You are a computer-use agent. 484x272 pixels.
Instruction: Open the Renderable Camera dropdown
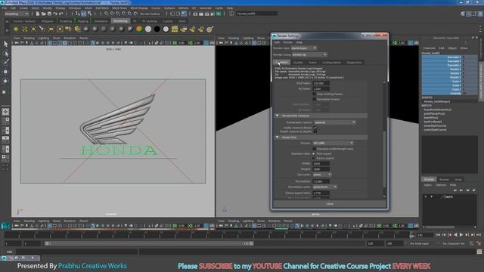coord(334,122)
